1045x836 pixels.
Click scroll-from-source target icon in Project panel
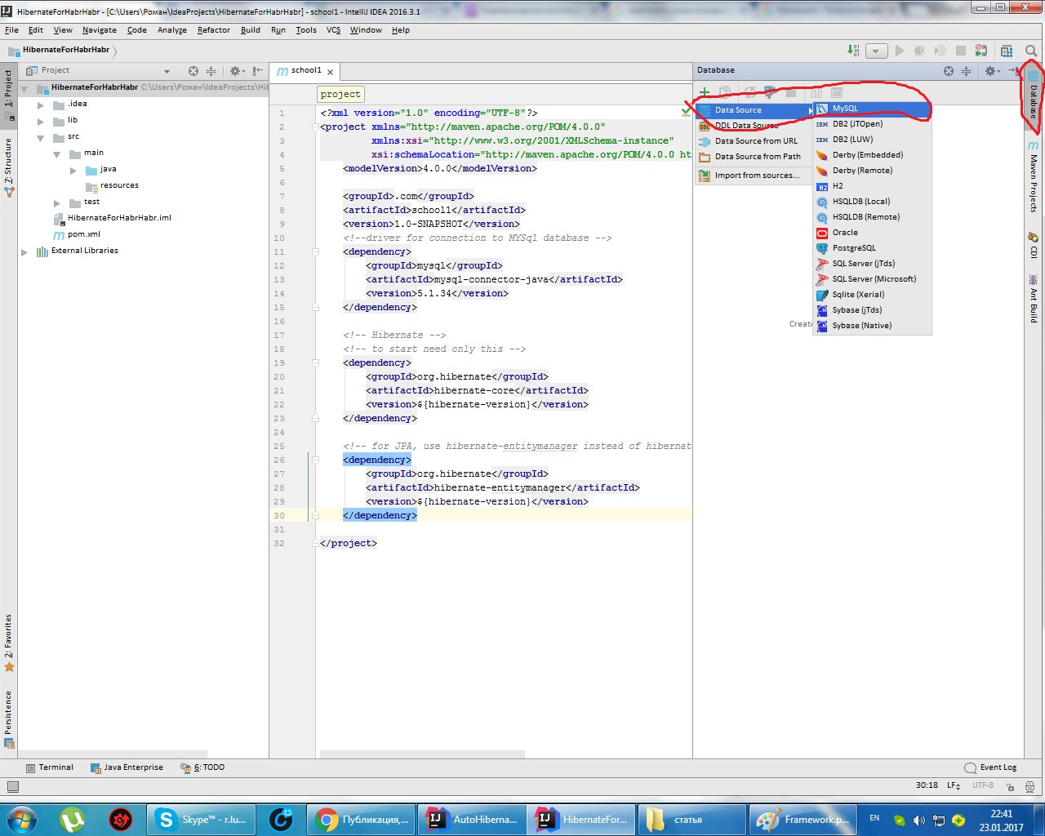(x=193, y=71)
